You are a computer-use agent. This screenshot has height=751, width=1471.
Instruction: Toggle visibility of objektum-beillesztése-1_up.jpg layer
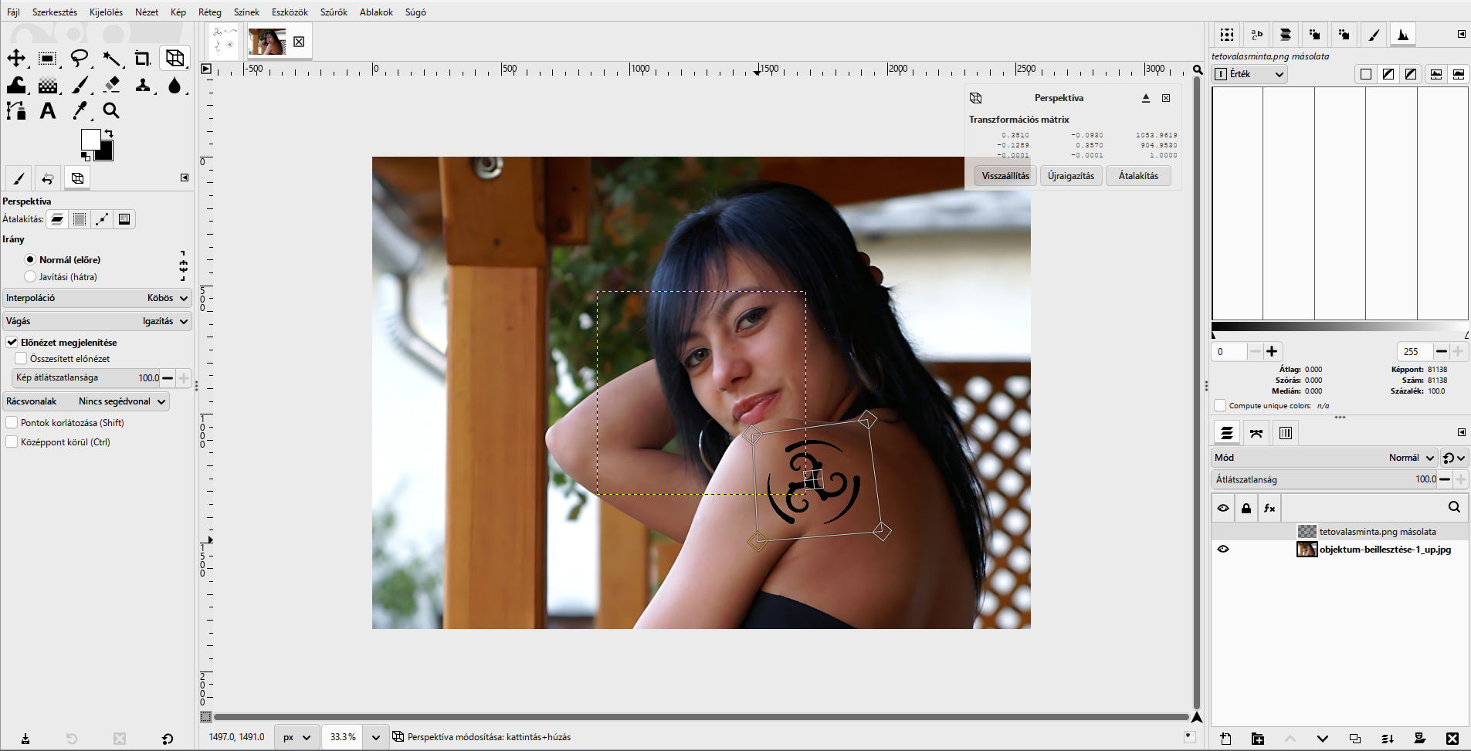(x=1223, y=550)
